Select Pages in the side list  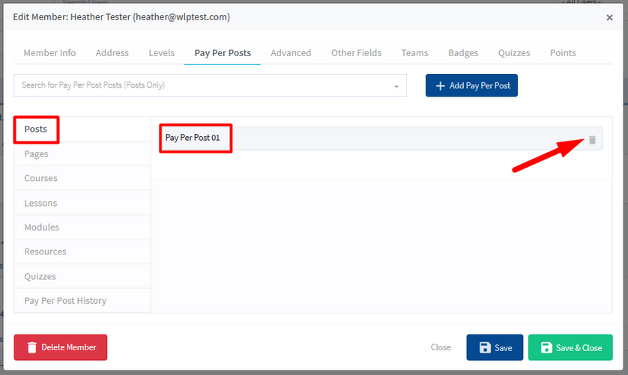coord(82,153)
